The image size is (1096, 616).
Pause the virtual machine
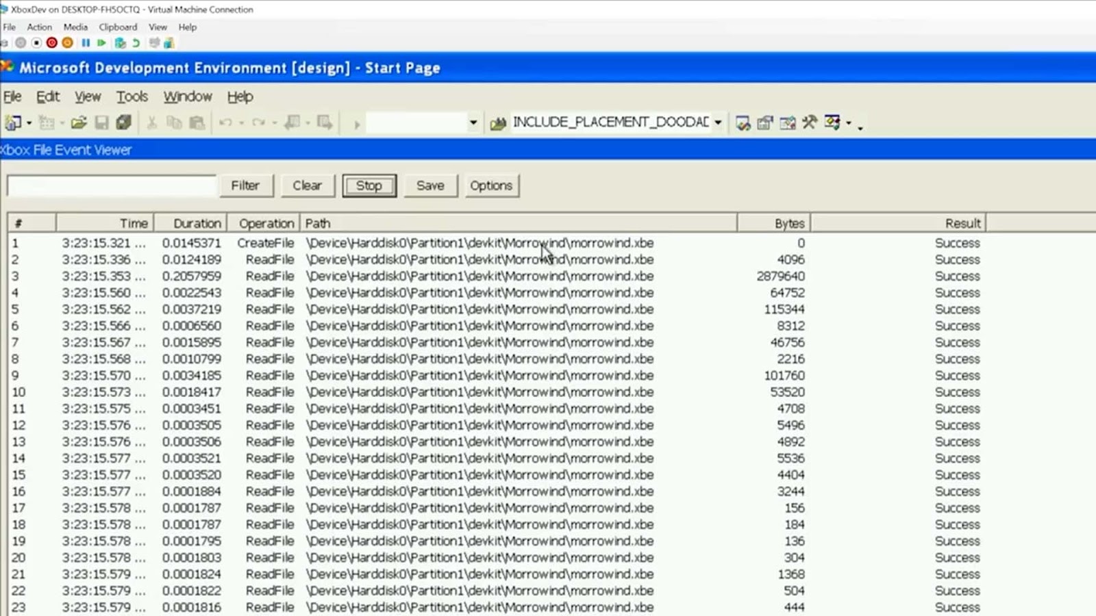[x=86, y=42]
